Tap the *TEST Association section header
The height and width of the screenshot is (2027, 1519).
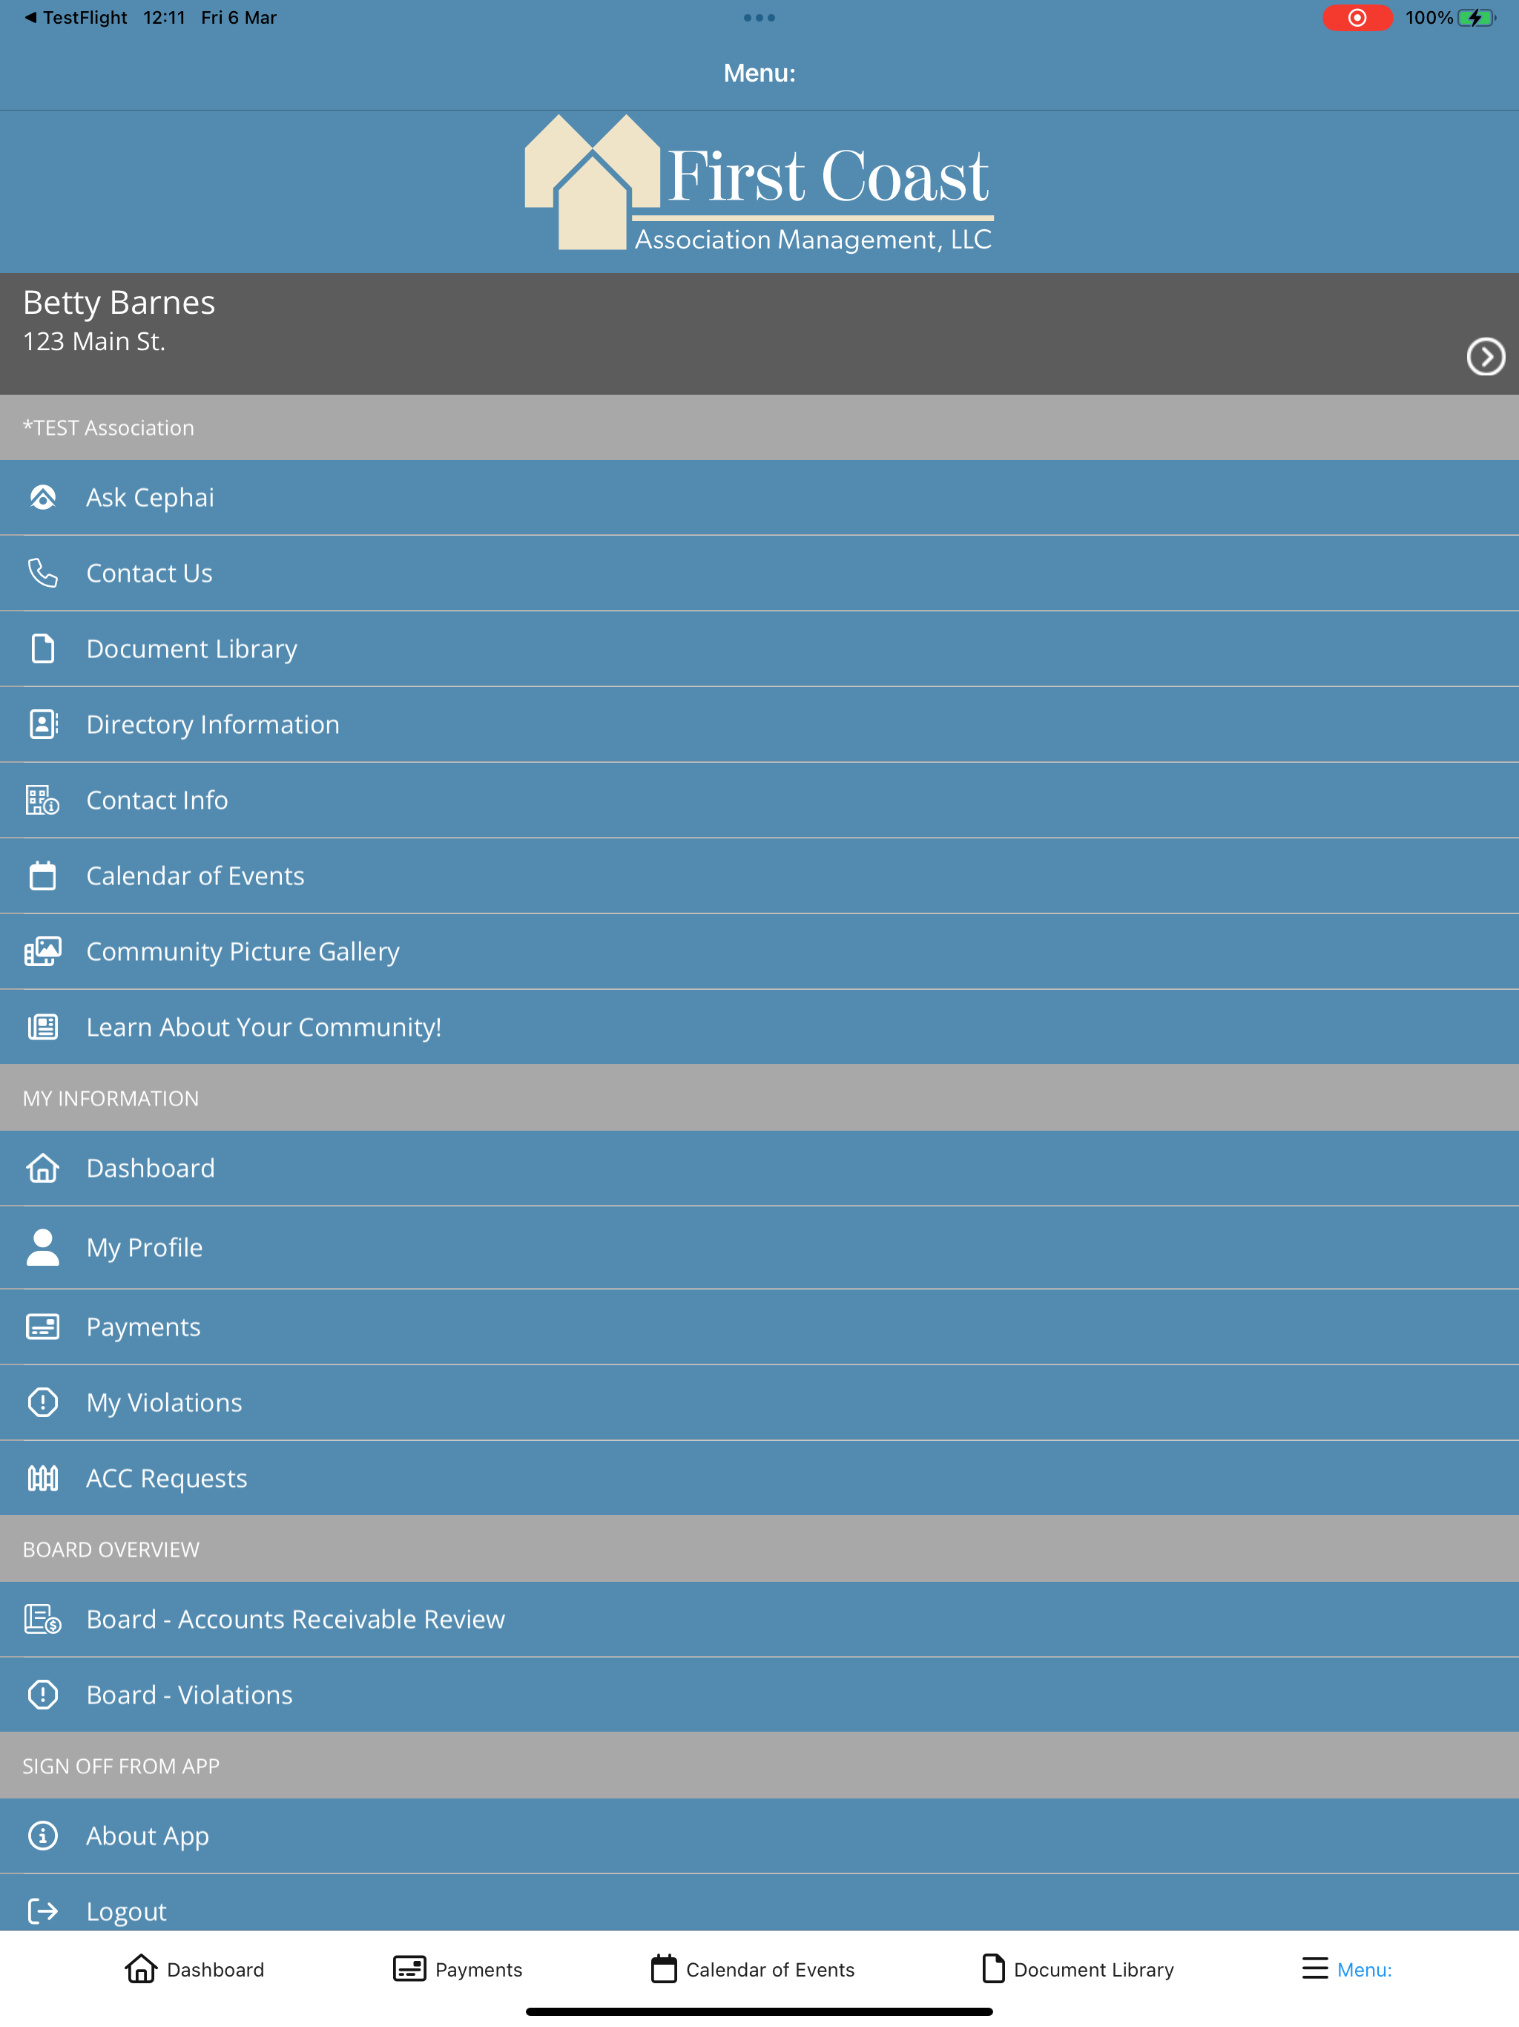(x=759, y=428)
